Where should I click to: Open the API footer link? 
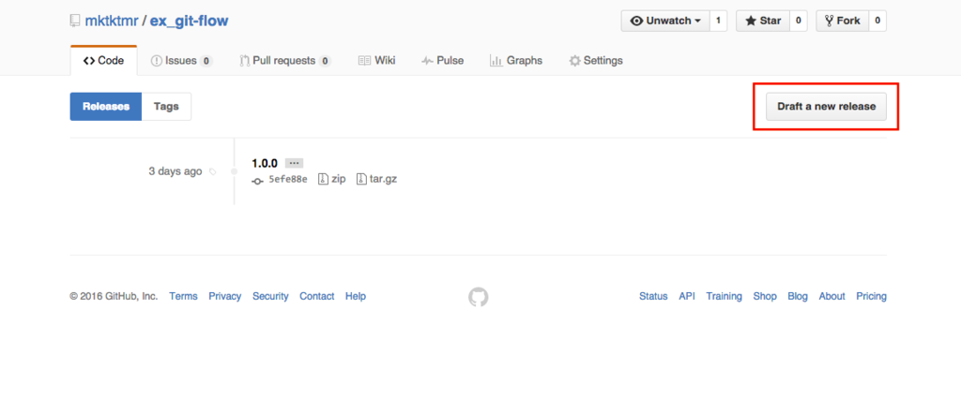tap(687, 296)
